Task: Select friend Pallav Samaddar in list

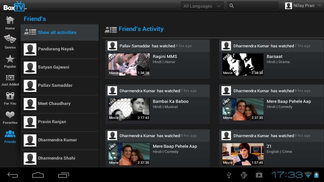Action: pyautogui.click(x=60, y=86)
